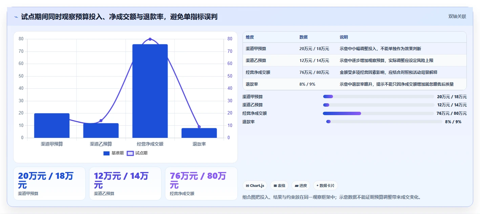Viewport: 480px width, 214px height.
Task: Click the icon on the 进度 chip
Action: coord(296,186)
